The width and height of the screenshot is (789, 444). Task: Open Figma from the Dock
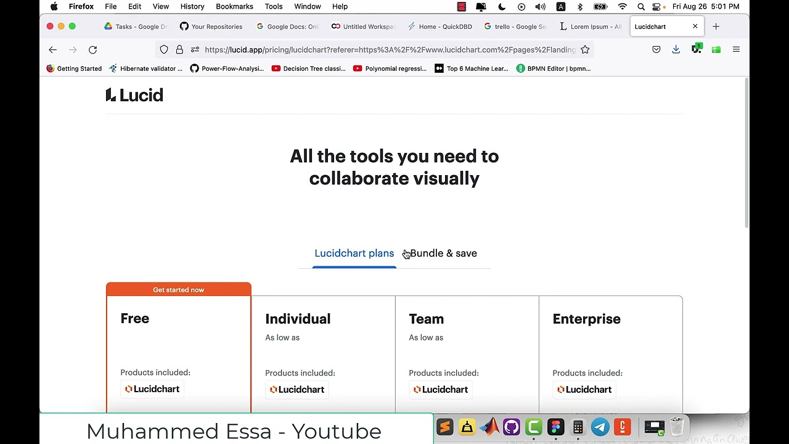pos(555,427)
